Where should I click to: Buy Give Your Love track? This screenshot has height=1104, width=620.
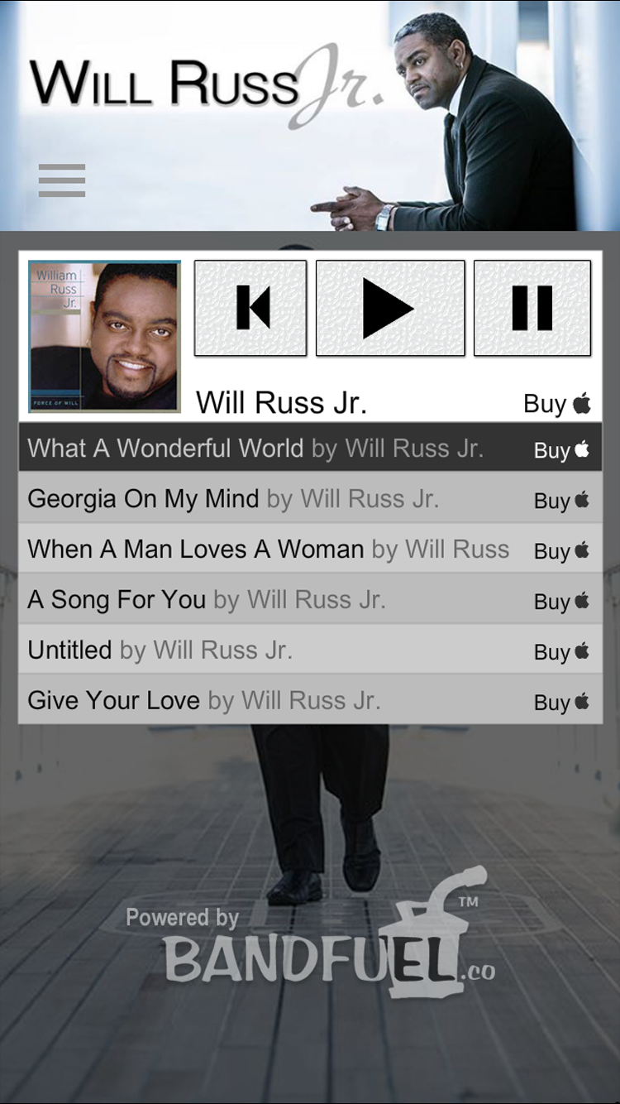coord(561,703)
